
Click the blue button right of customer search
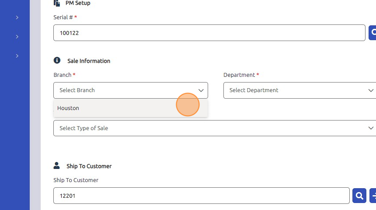coord(373,196)
